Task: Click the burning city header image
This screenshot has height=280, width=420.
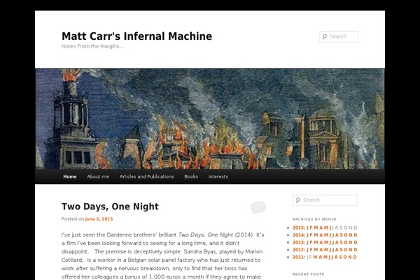Action: 210,118
